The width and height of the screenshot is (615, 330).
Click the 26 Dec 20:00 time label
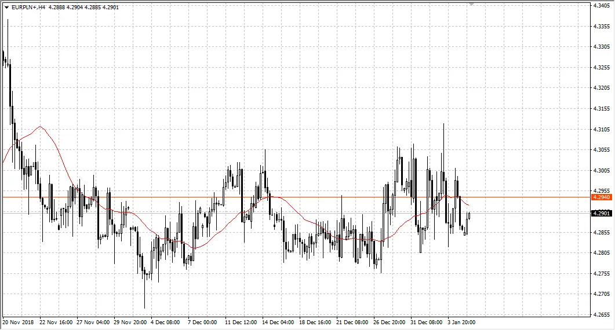click(389, 322)
